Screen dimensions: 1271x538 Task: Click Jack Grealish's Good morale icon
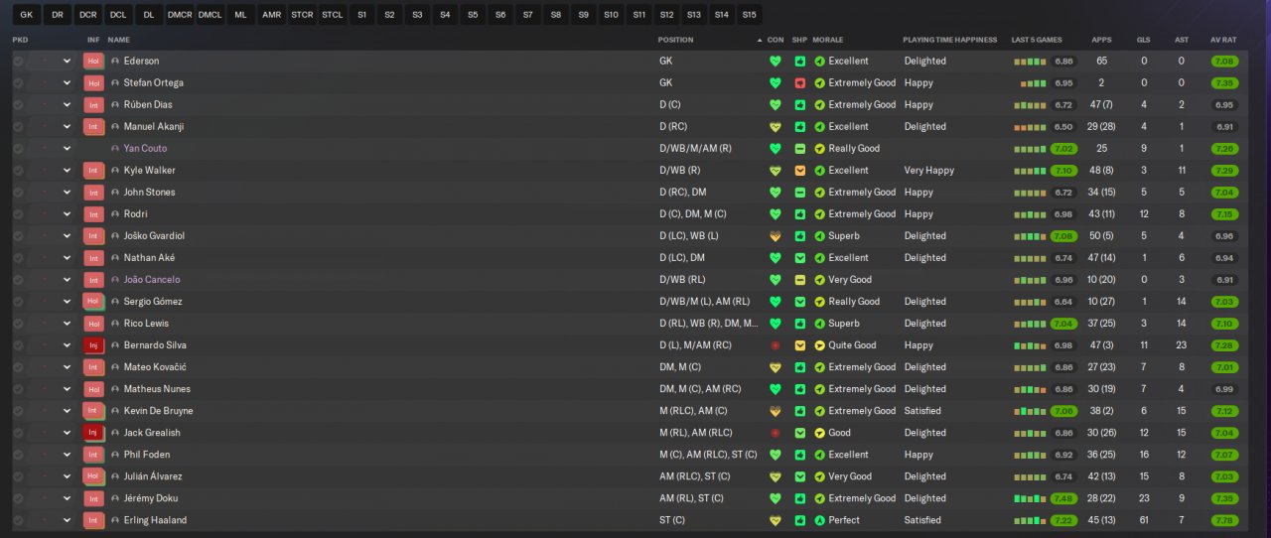[x=820, y=433]
